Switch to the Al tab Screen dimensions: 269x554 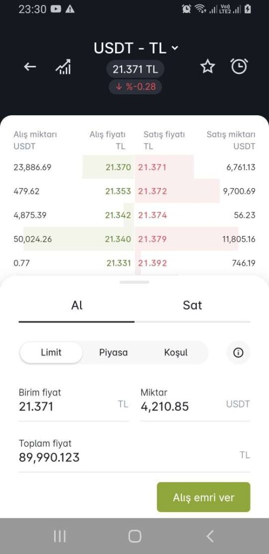(76, 306)
